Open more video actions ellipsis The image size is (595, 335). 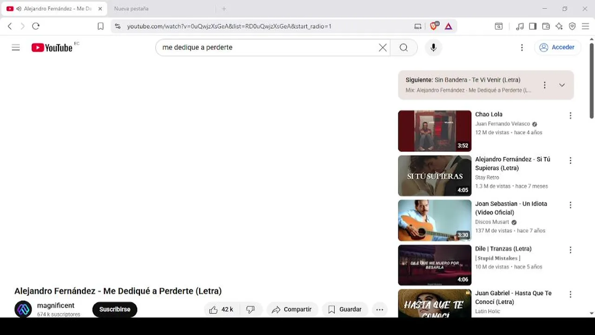click(380, 309)
